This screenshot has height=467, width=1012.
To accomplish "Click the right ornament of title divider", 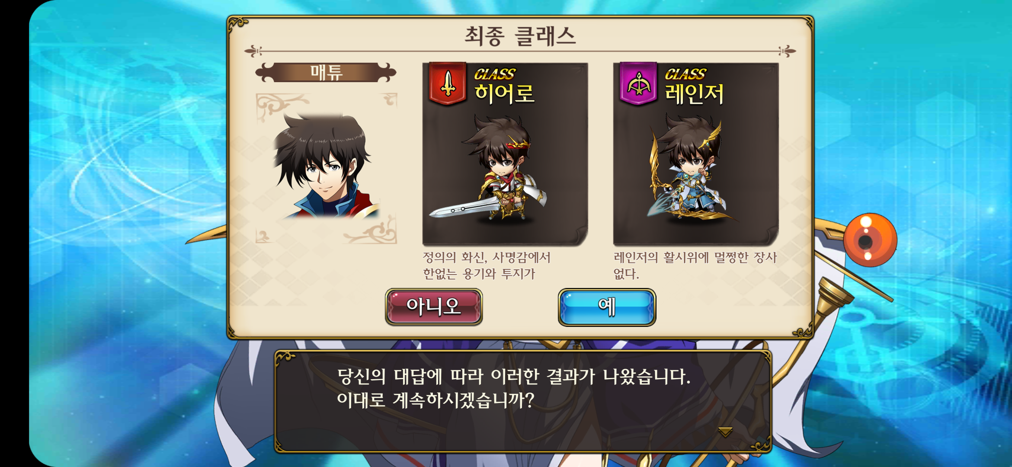I will coord(787,51).
